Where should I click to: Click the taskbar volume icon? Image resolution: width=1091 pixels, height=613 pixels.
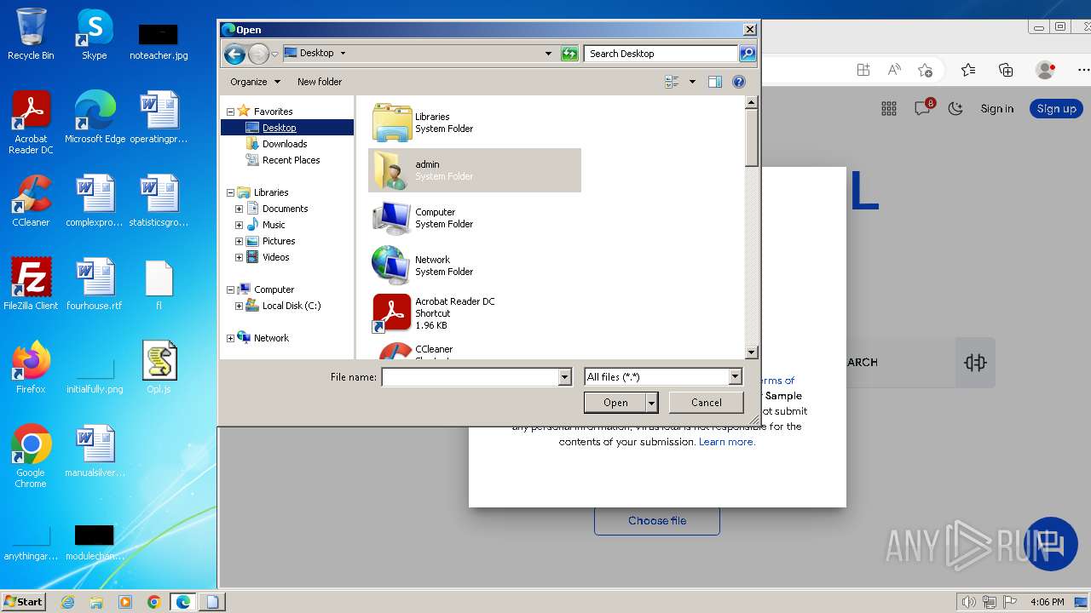click(x=968, y=602)
